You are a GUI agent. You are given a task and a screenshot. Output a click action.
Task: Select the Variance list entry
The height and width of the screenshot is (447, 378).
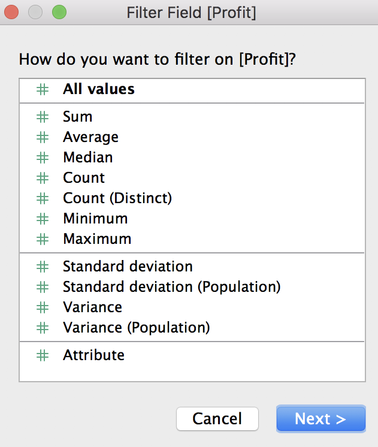click(x=192, y=307)
